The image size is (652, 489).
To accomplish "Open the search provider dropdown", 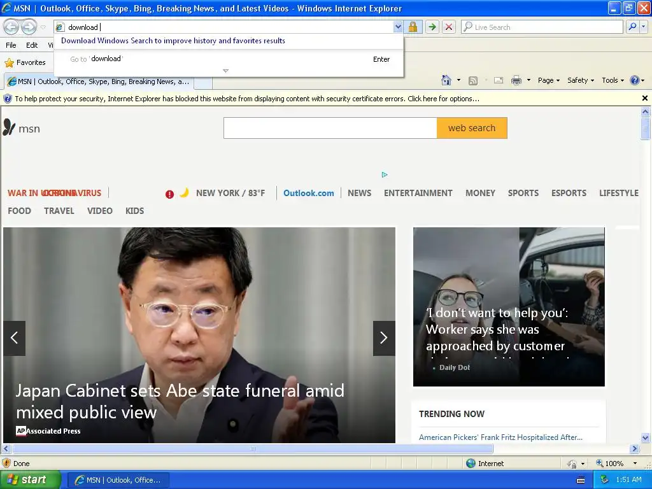I will (643, 27).
